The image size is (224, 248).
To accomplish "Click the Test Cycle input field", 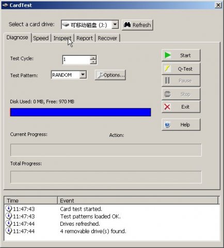I will (76, 60).
